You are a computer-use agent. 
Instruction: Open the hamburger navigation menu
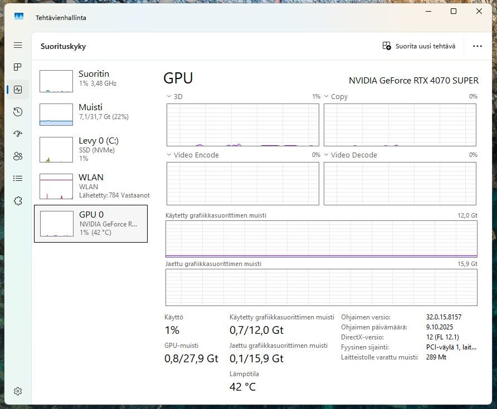tap(18, 45)
